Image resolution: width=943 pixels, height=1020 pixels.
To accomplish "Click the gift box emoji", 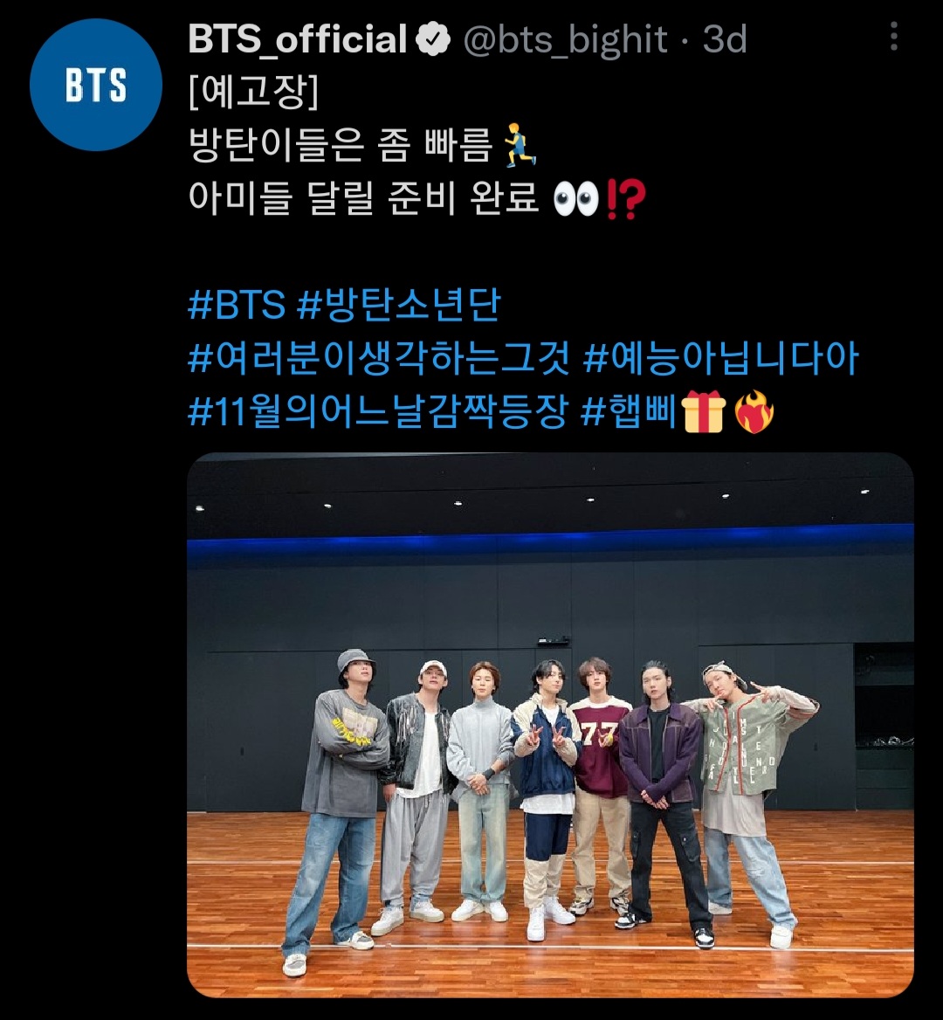I will point(703,412).
